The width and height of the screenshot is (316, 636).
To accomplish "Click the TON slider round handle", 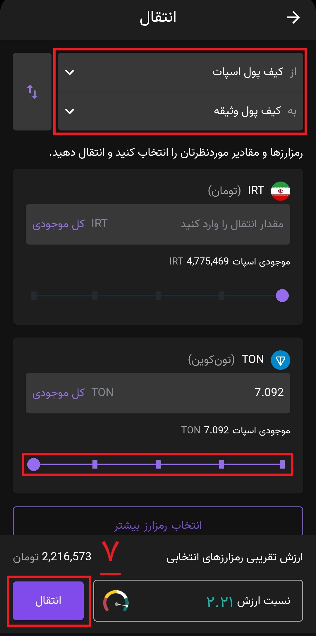I will [34, 464].
